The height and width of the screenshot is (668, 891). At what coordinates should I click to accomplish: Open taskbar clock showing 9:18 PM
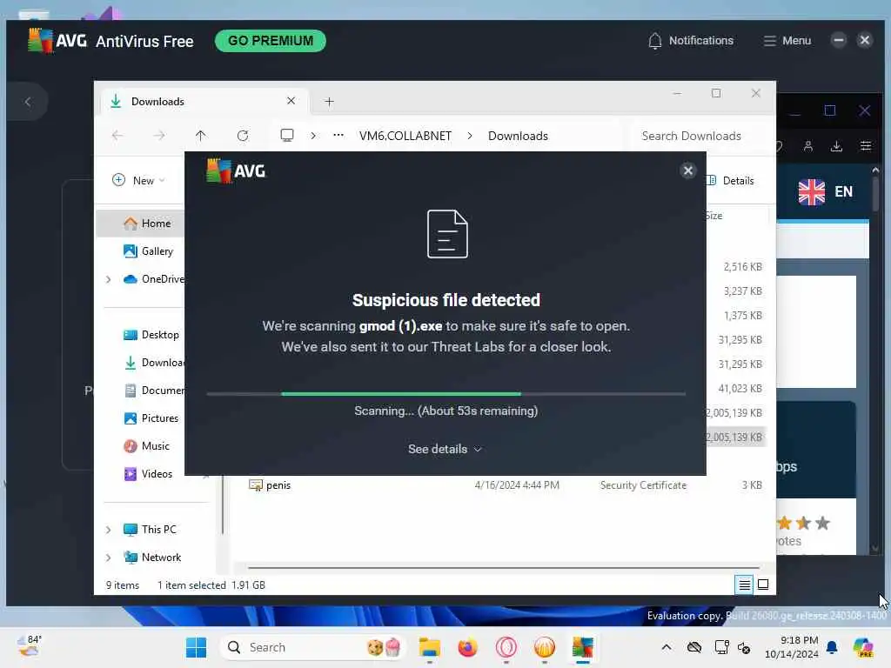[791, 647]
